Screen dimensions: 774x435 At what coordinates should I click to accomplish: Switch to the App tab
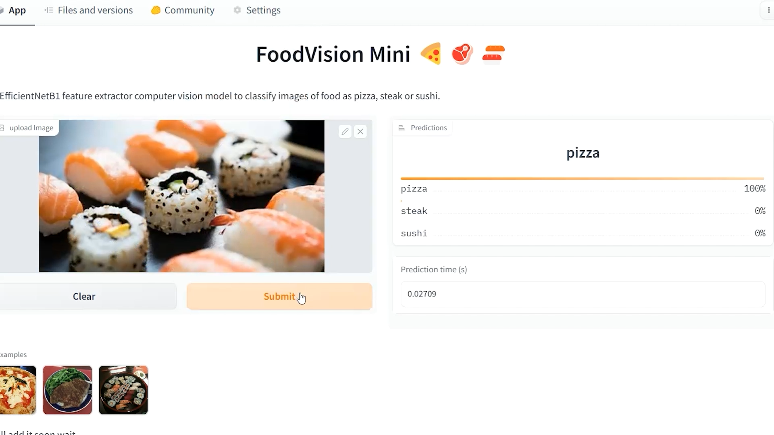coord(17,10)
